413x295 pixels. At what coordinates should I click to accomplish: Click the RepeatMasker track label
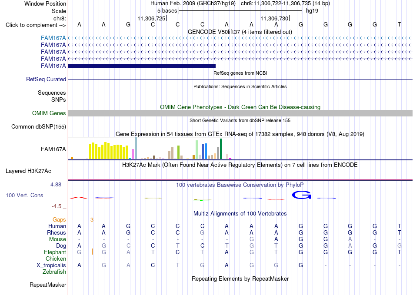tap(48, 285)
